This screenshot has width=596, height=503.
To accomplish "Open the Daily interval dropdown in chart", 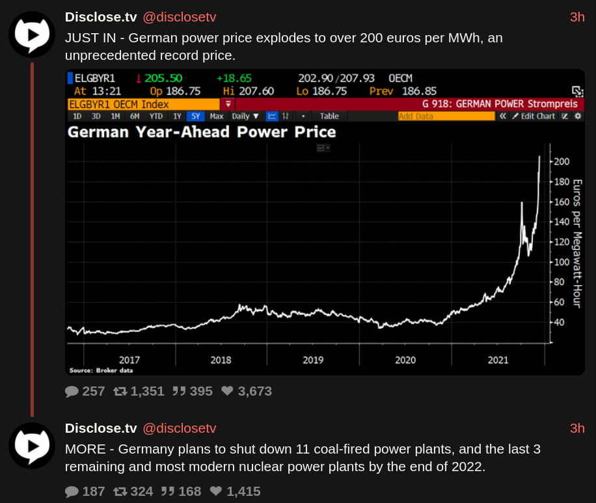I will click(x=245, y=116).
